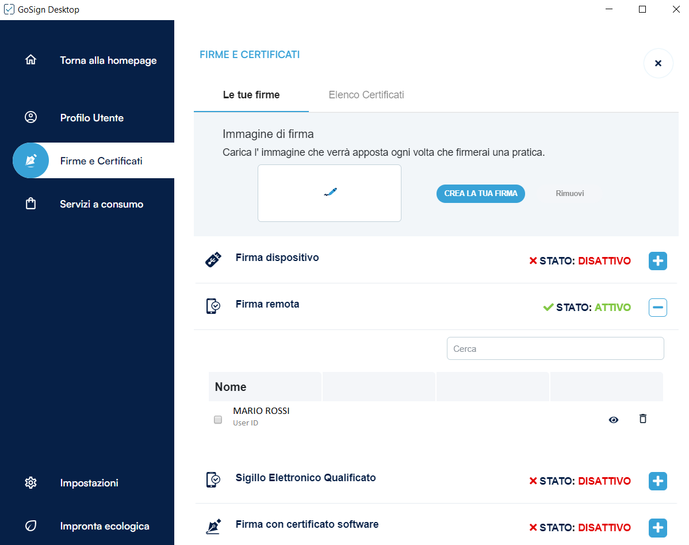Expand Sigillo Elettronico Qualificato section

click(657, 481)
